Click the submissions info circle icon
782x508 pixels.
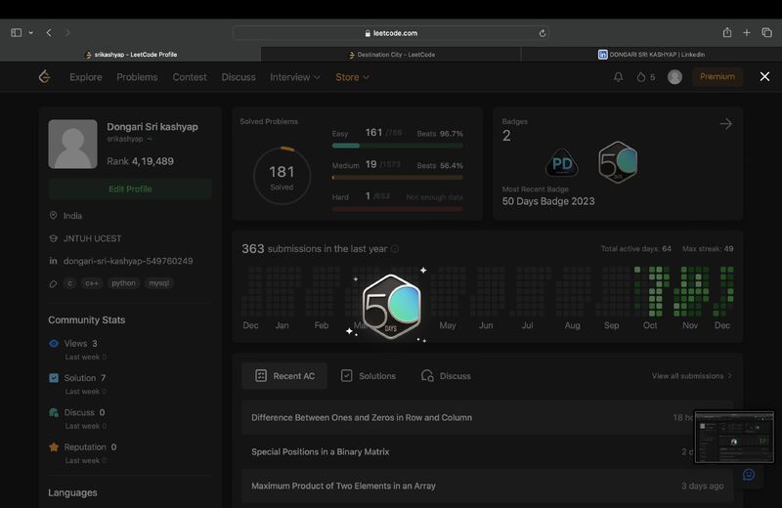395,249
